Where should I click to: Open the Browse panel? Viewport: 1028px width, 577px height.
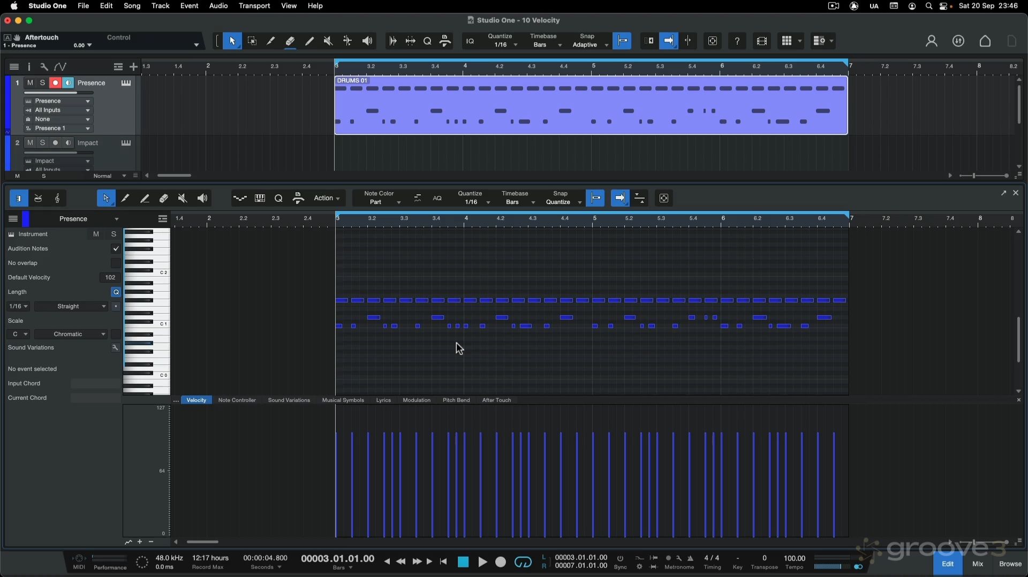(1010, 564)
